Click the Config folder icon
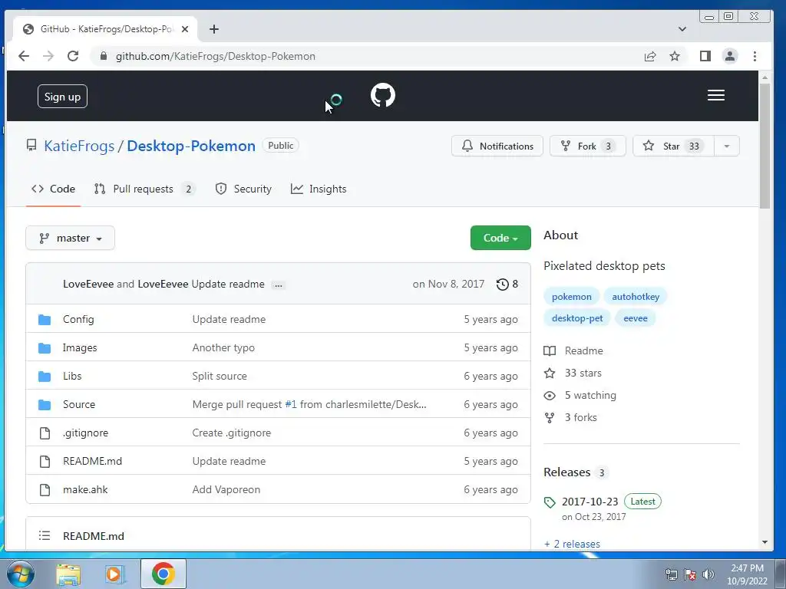The image size is (786, 589). [x=45, y=320]
